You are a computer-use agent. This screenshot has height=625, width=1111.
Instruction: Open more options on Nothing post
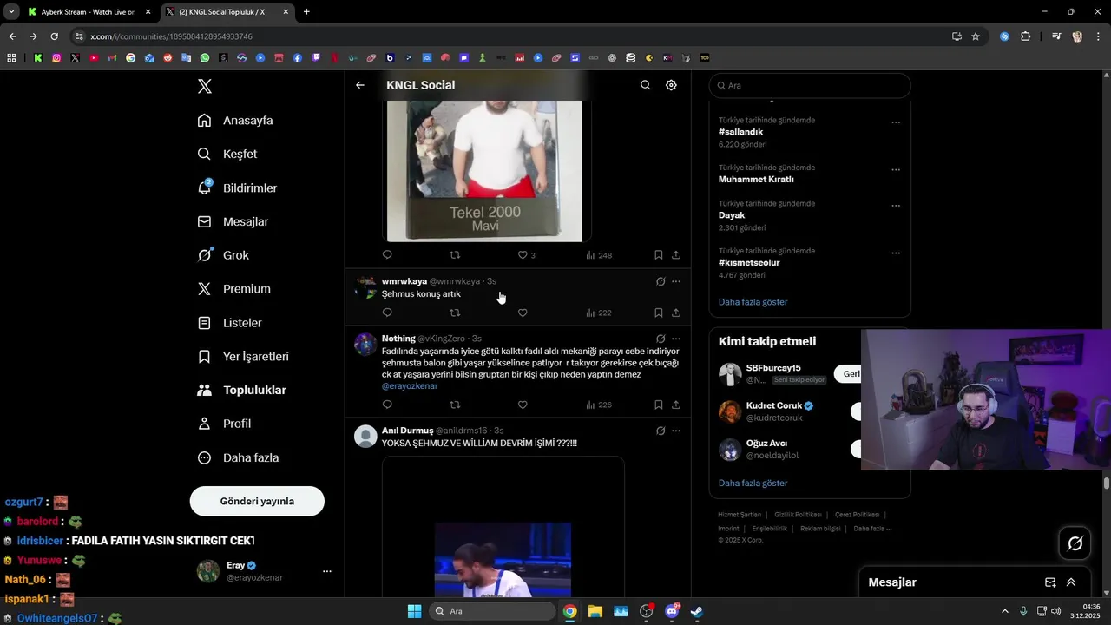(x=676, y=339)
